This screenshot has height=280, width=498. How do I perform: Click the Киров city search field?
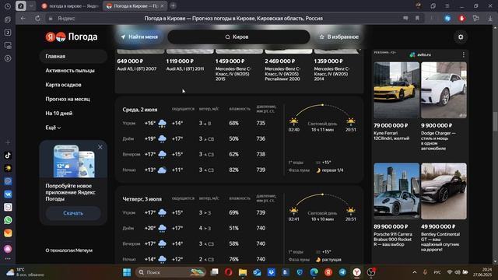[239, 37]
